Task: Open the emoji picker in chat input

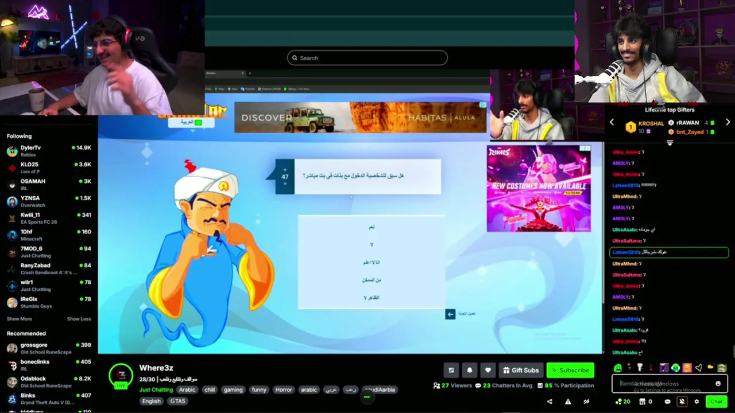Action: (718, 384)
